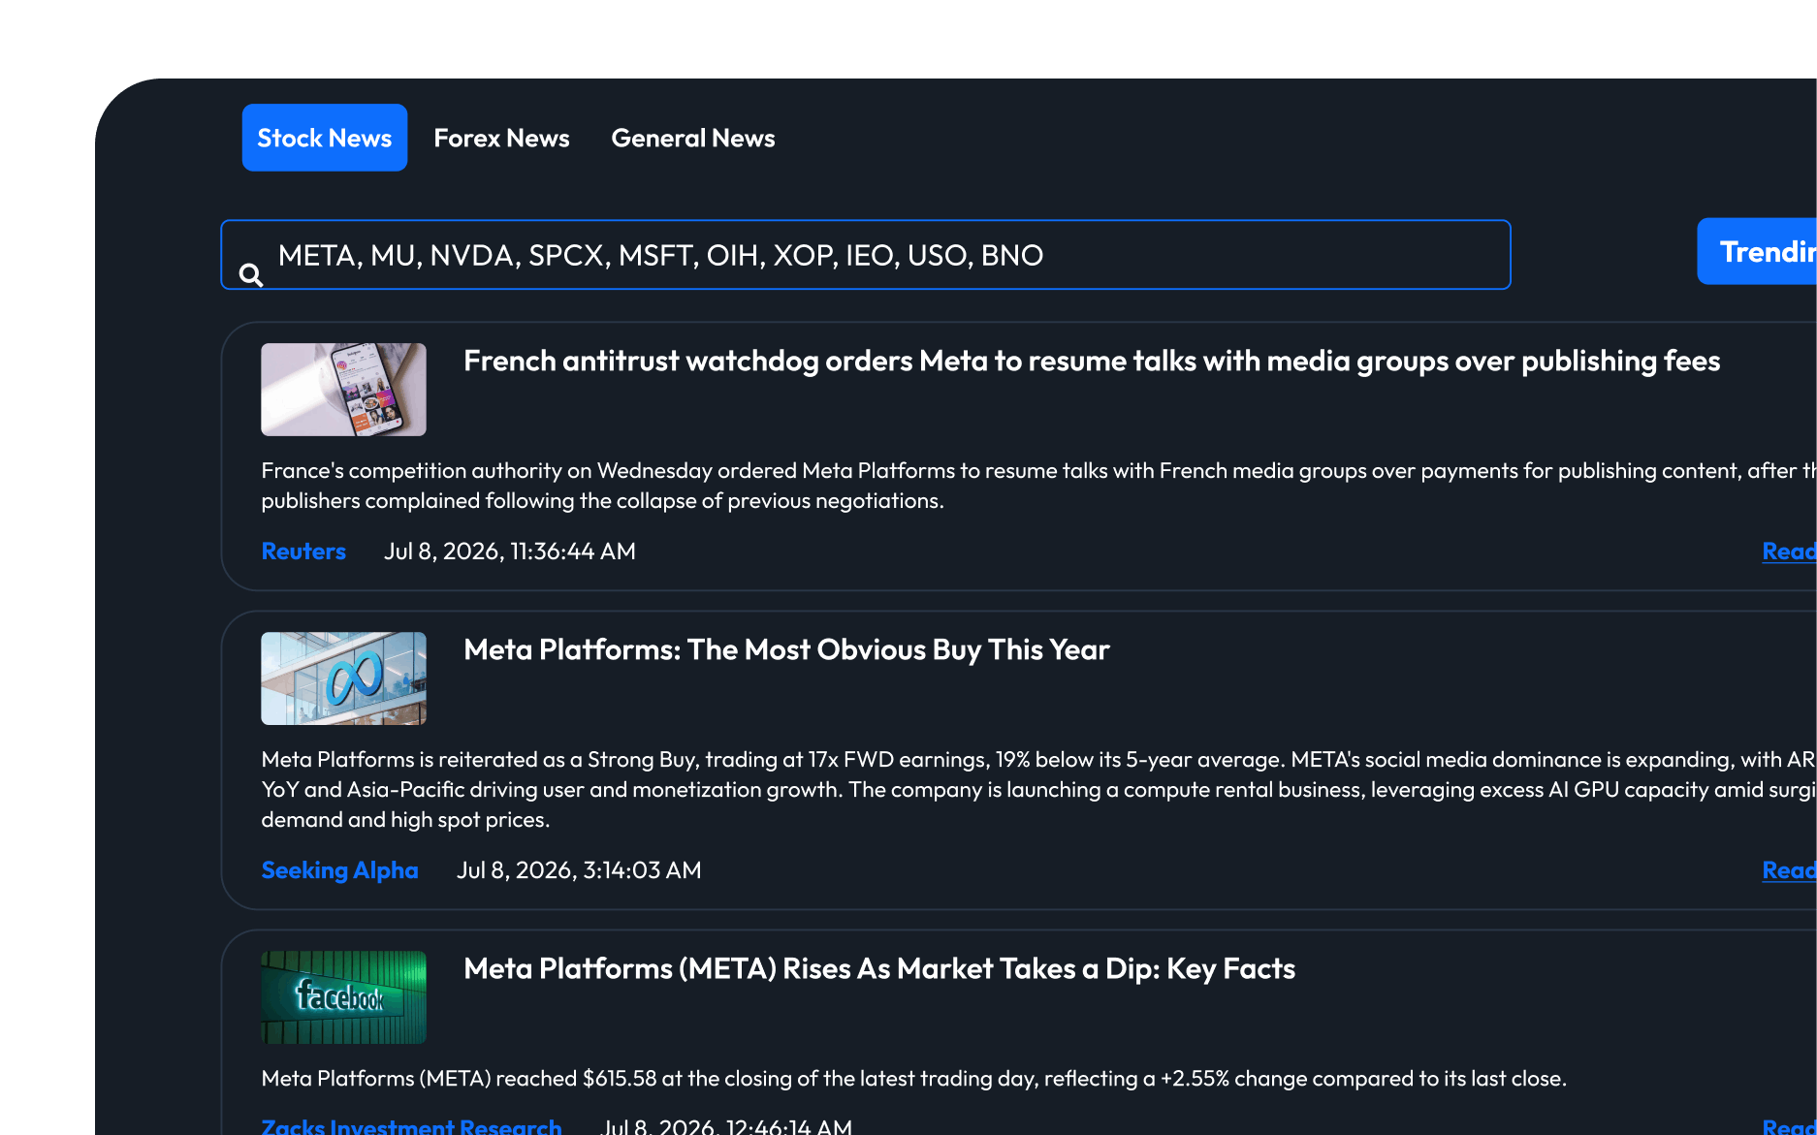The height and width of the screenshot is (1135, 1817).
Task: Open the French antitrust watchdog article thumbnail
Action: tap(343, 390)
